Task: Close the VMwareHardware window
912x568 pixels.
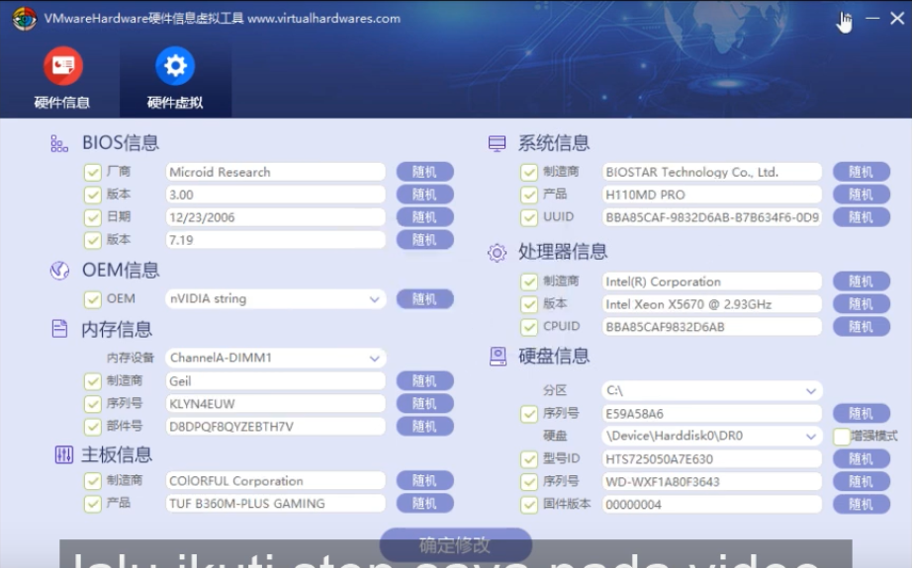Action: coord(897,19)
